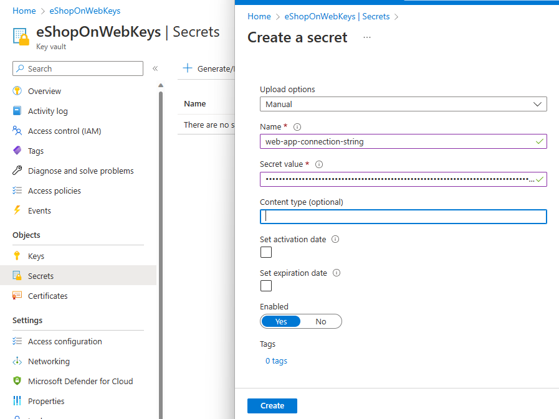Open the ellipsis menu beside Create a secret
The height and width of the screenshot is (419, 559).
[x=366, y=37]
